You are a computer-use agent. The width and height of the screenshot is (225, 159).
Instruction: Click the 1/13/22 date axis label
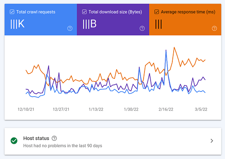coord(96,109)
